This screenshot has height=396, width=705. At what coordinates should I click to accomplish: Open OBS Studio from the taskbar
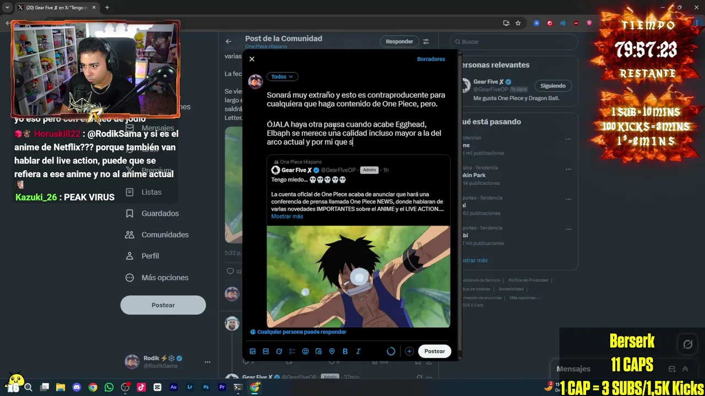(125, 387)
